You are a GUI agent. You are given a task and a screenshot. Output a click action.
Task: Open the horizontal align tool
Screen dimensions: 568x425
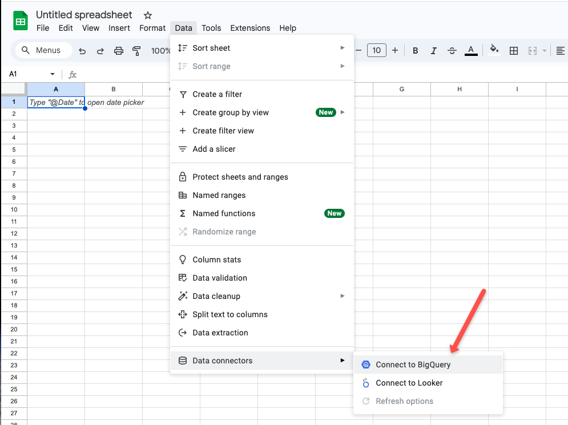[x=560, y=51]
